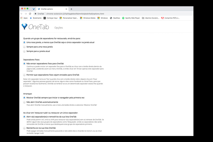Viewport: 213px width, 142px height.
Task: Open the ISeePass bookmark
Action: click(x=115, y=18)
